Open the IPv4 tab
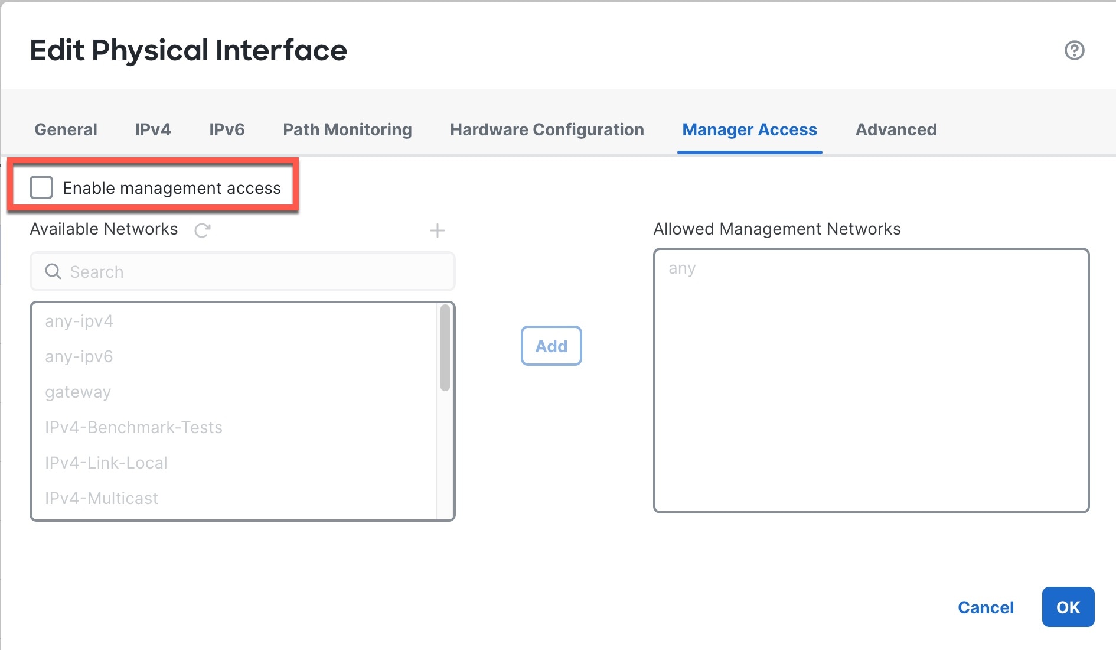 pos(153,129)
